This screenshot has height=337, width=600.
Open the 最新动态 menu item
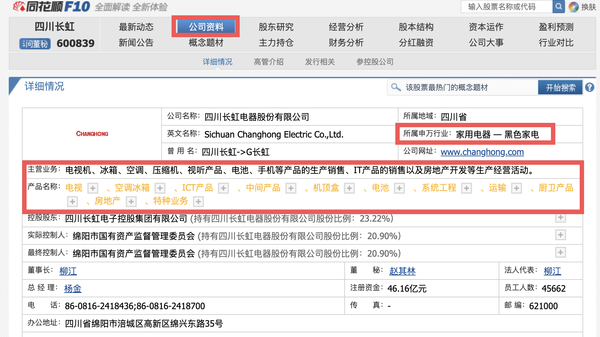coord(136,27)
